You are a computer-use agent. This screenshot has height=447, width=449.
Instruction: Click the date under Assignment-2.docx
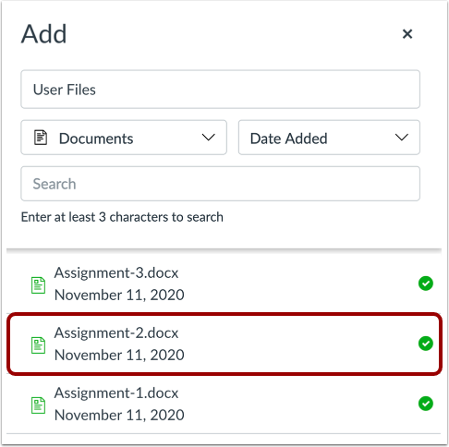pyautogui.click(x=119, y=355)
